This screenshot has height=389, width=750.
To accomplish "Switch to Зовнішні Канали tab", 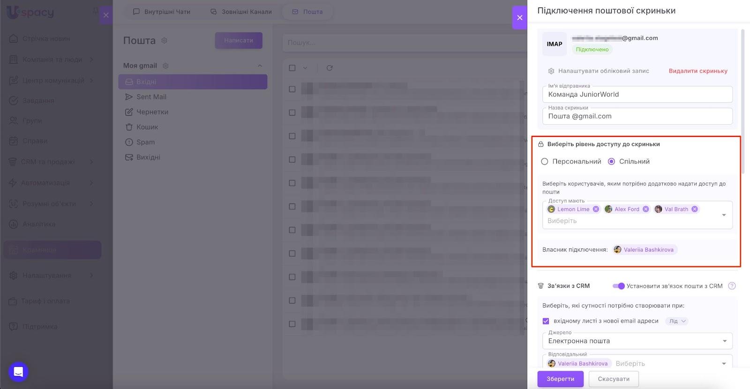I will [241, 12].
